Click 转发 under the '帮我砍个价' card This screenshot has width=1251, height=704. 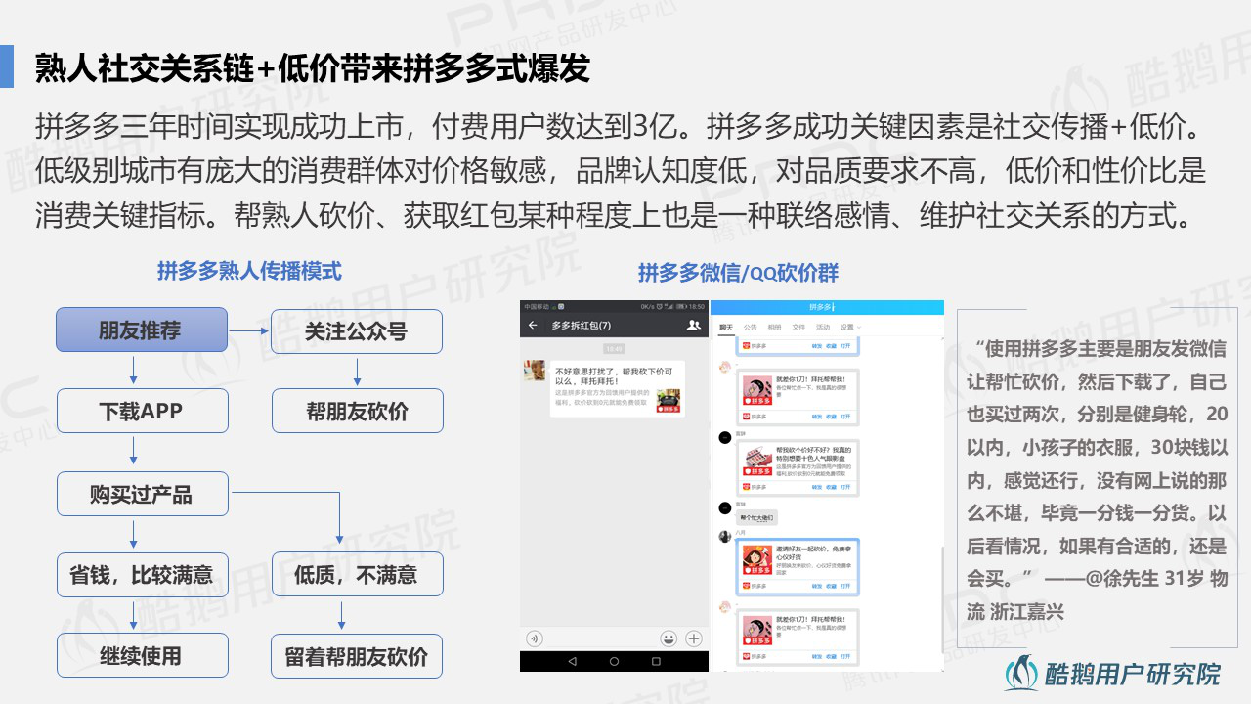point(817,487)
